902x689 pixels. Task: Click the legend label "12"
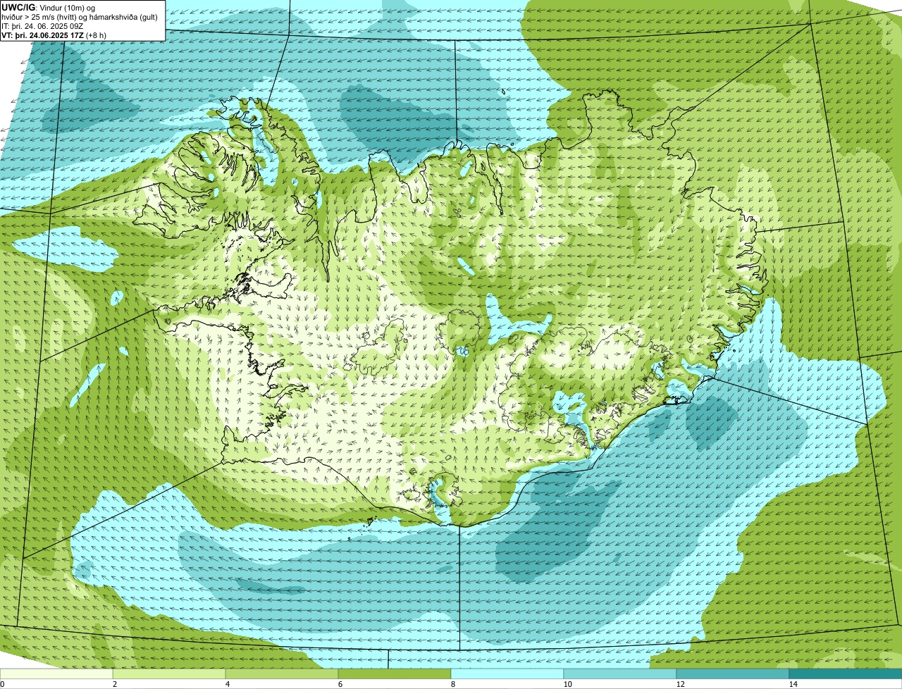(680, 684)
